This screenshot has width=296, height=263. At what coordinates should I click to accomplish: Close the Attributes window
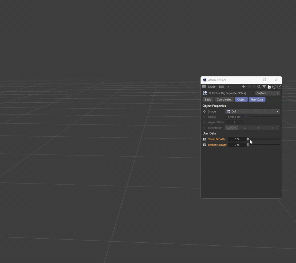click(276, 80)
